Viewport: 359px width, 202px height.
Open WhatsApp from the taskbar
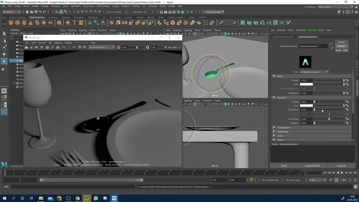click(96, 198)
